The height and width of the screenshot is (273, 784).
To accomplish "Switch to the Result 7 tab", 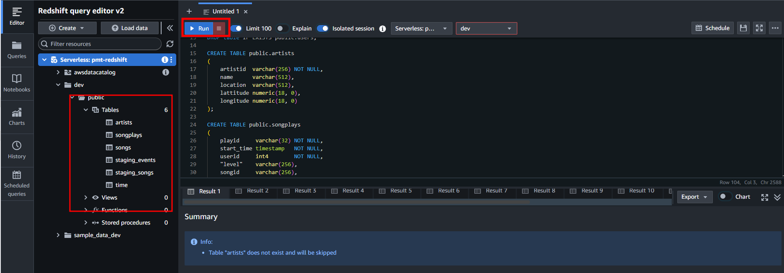I will click(x=491, y=191).
